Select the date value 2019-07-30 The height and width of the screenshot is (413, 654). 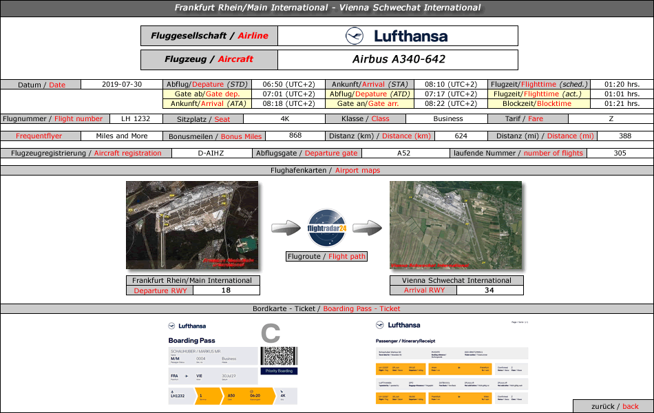pyautogui.click(x=122, y=84)
